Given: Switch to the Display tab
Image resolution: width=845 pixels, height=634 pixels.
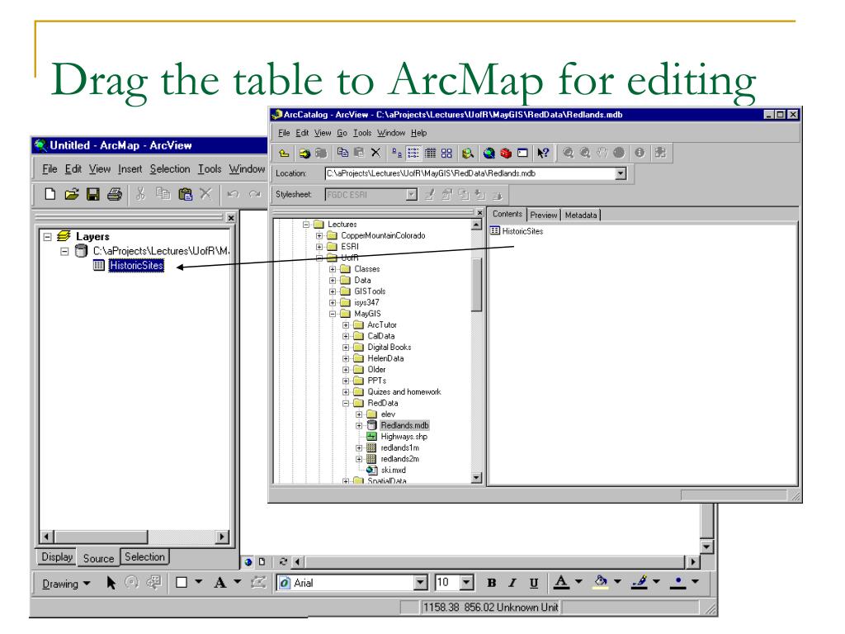Looking at the screenshot, I should pyautogui.click(x=57, y=557).
